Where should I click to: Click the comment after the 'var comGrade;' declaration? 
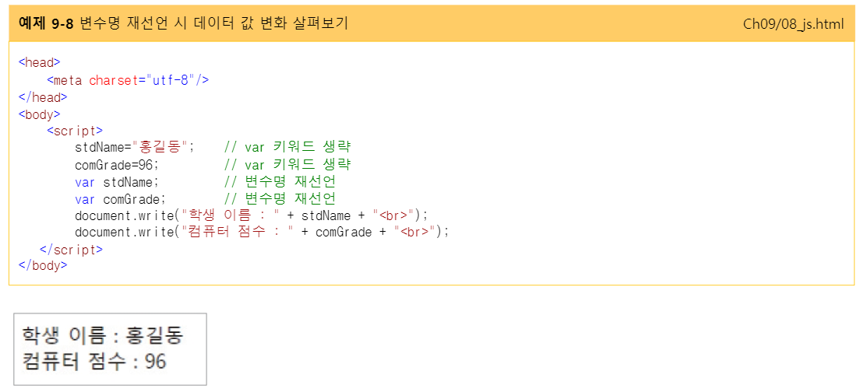tap(280, 198)
